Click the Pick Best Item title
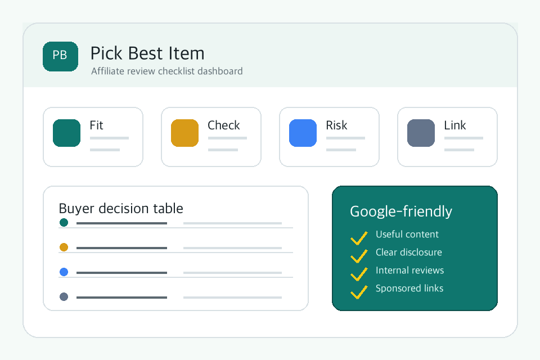The image size is (540, 360). point(147,53)
